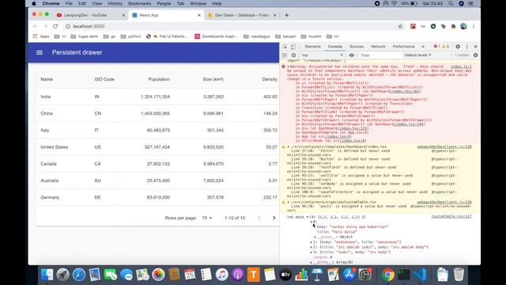Open the Bookmarks menu in menu bar
The height and width of the screenshot is (285, 506).
(139, 3)
